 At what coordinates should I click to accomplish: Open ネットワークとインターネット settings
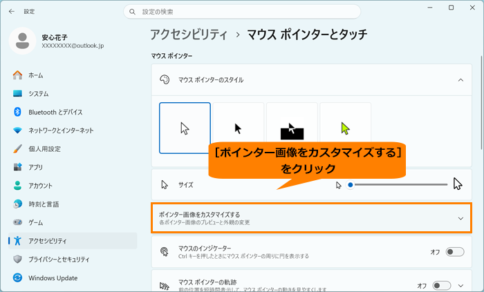tap(73, 130)
